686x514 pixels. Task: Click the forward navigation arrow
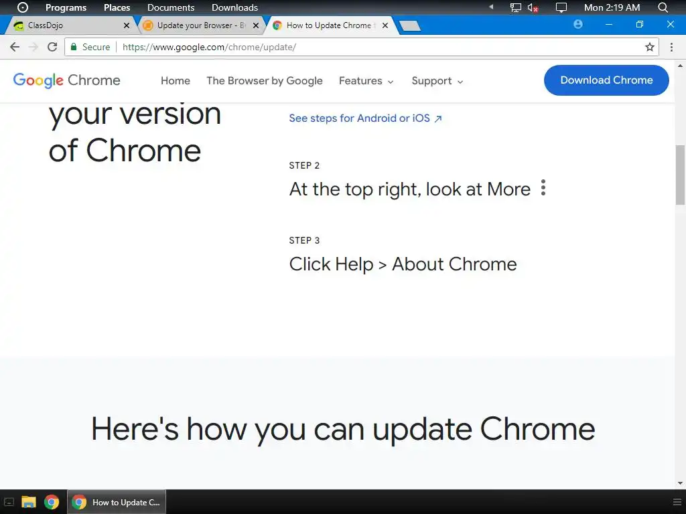(x=33, y=47)
